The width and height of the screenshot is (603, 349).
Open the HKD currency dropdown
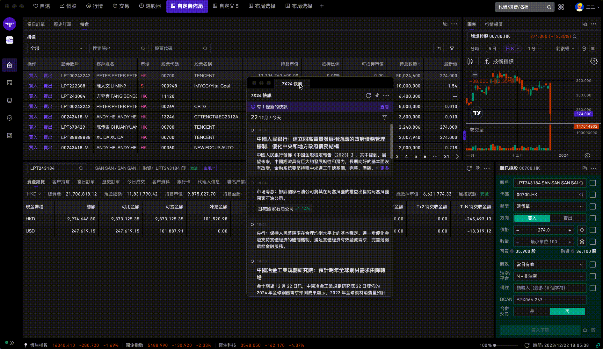click(34, 194)
